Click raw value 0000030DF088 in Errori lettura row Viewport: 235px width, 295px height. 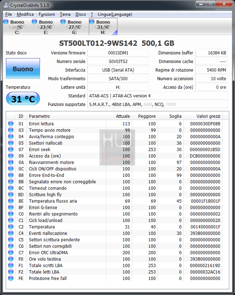click(x=205, y=124)
